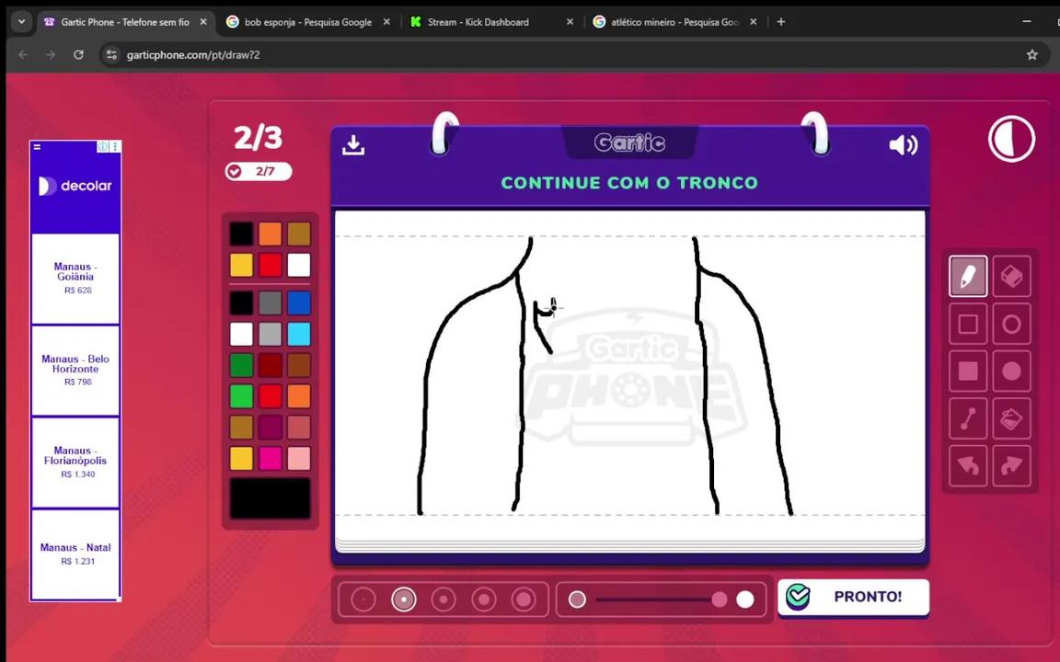The height and width of the screenshot is (662, 1060).
Task: Open the Manaus - Belo Horizonte offer
Action: [x=75, y=371]
